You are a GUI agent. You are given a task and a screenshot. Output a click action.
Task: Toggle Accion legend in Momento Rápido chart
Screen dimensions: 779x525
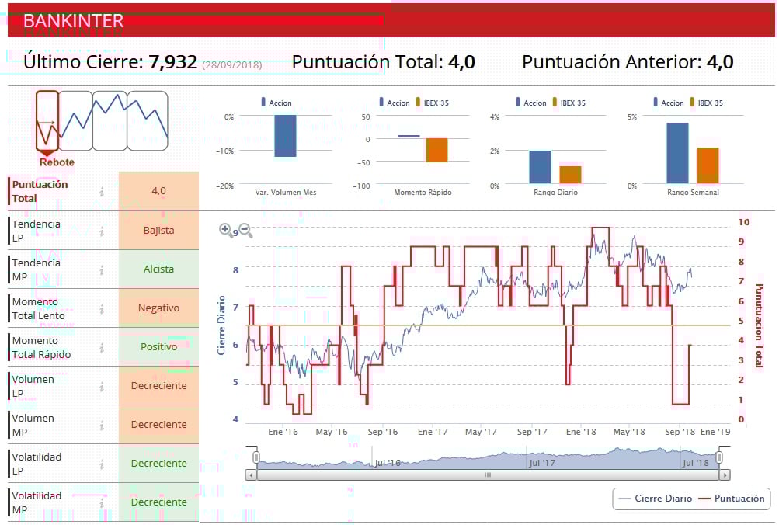pyautogui.click(x=395, y=103)
